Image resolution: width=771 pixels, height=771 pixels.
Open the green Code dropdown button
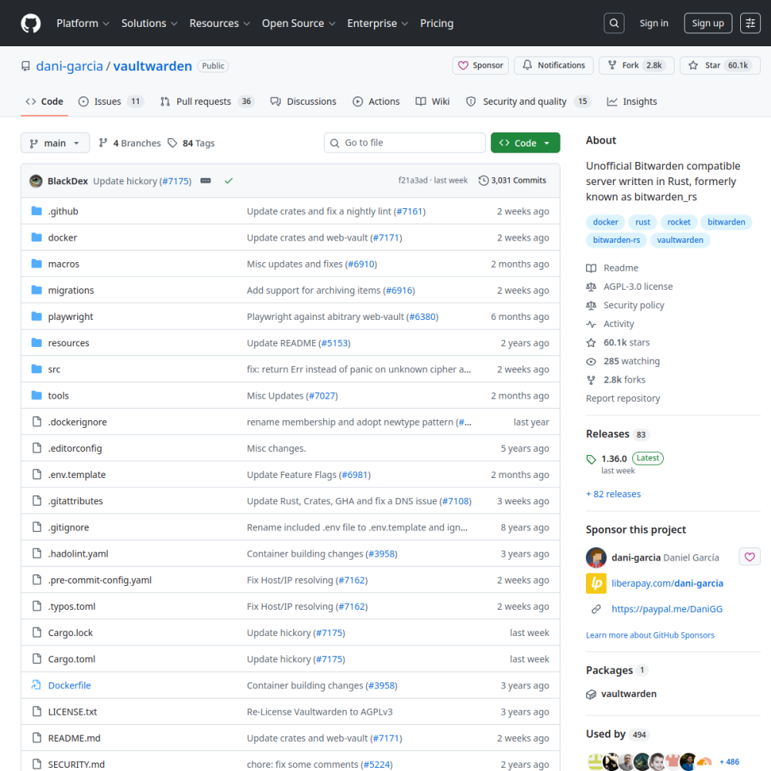(525, 143)
